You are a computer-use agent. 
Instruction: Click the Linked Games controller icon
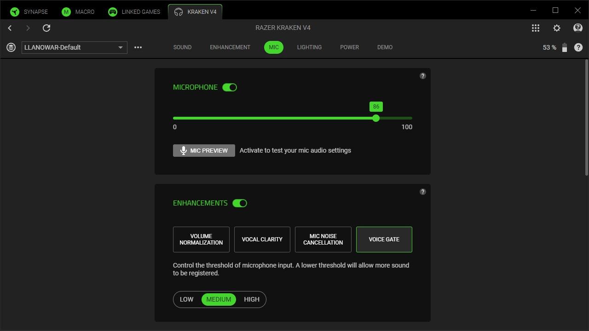coord(113,12)
